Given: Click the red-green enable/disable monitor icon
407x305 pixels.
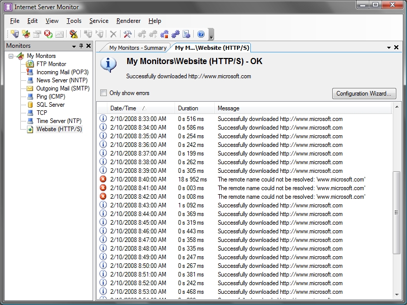Looking at the screenshot, I should 48,34.
